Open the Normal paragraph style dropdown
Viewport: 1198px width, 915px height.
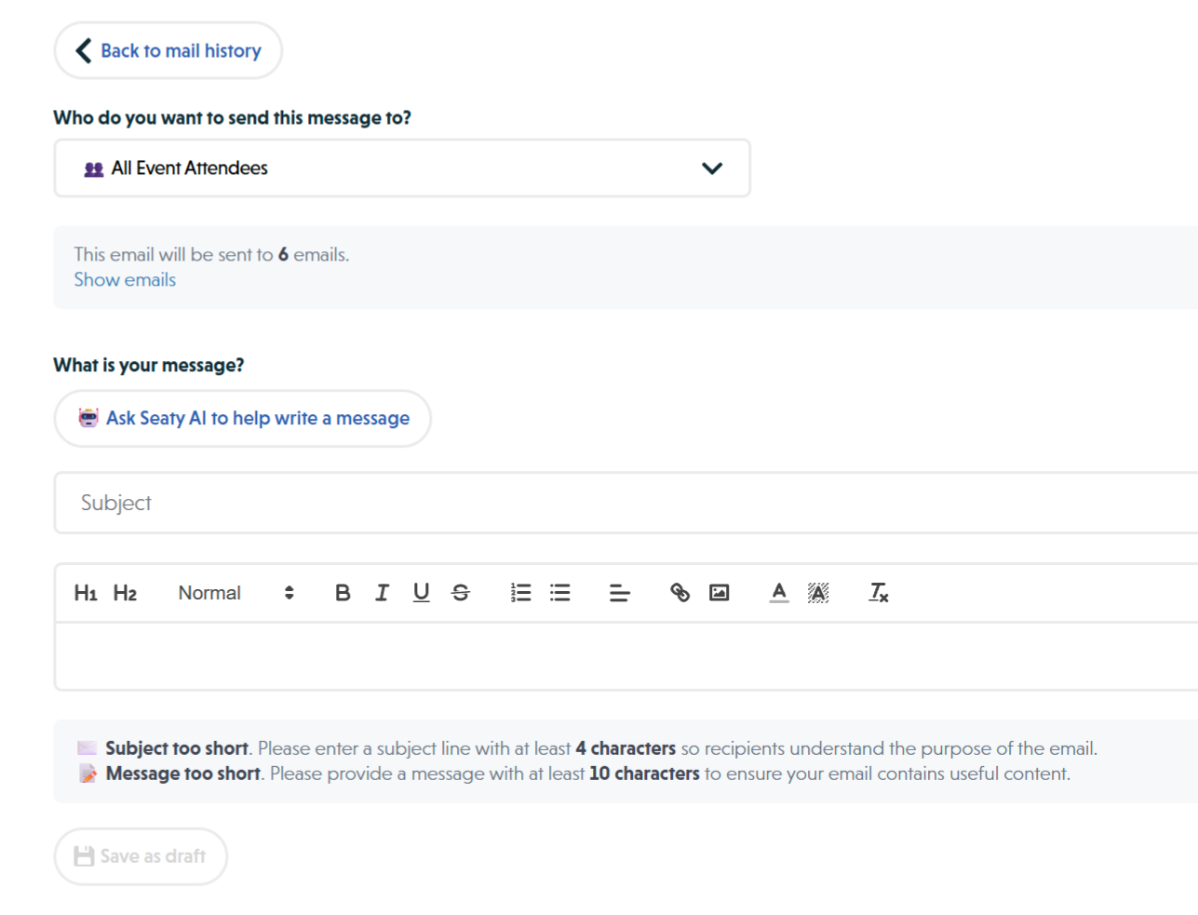(x=209, y=592)
